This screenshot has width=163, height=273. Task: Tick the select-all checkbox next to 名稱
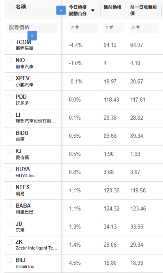pyautogui.click(x=9, y=7)
